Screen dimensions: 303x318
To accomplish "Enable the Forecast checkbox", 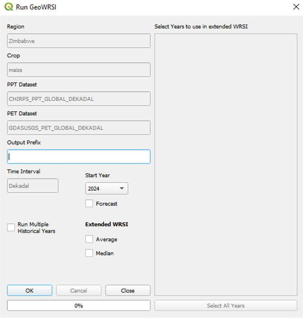I will (89, 204).
